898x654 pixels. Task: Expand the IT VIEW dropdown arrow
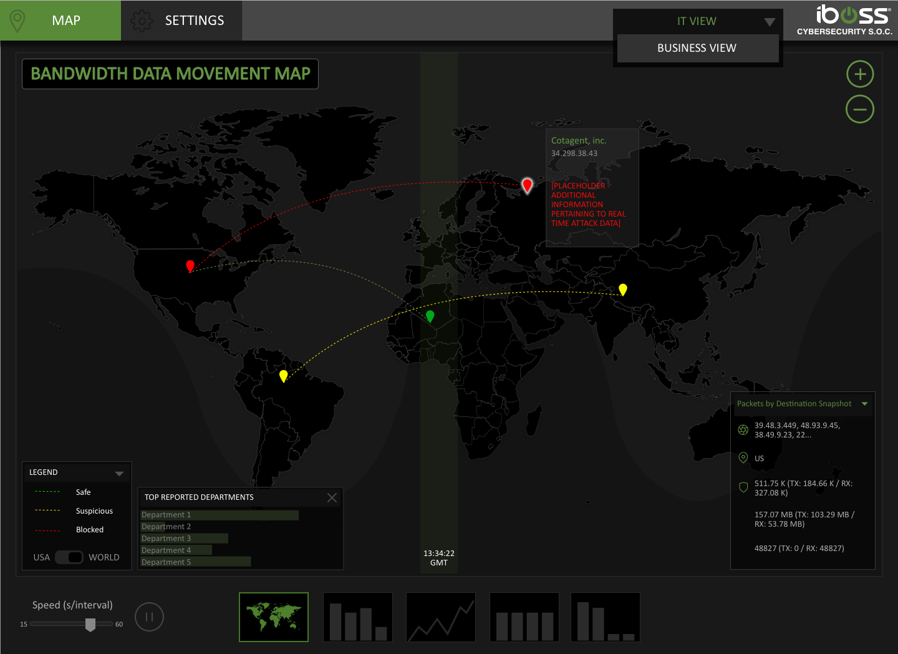[x=770, y=22]
